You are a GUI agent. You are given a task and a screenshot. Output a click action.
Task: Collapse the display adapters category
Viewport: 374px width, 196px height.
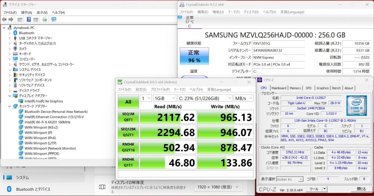pos(10,96)
